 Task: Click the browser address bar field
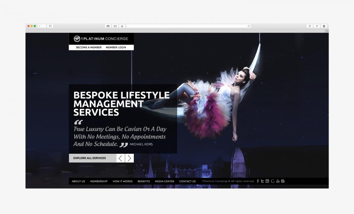(x=187, y=26)
